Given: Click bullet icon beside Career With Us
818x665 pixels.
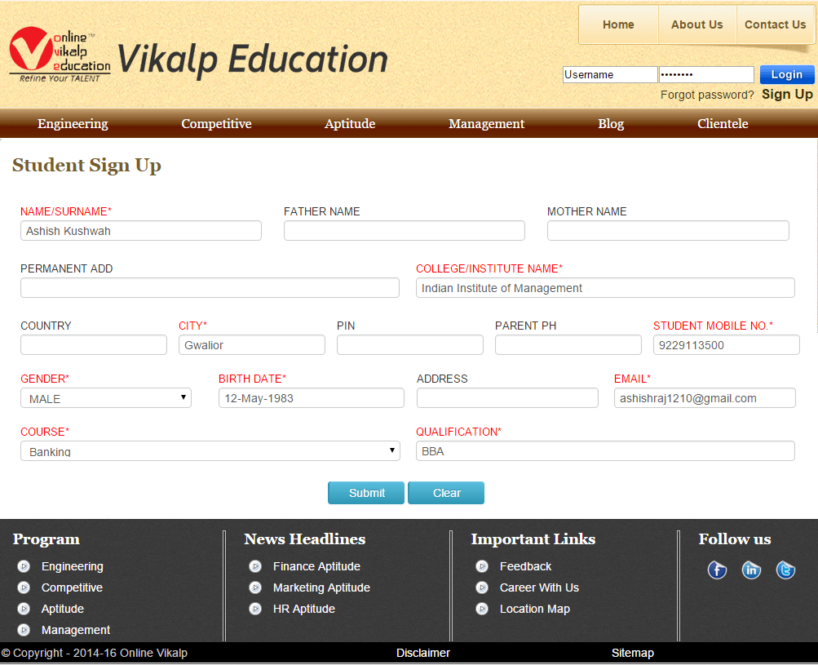Looking at the screenshot, I should click(482, 587).
